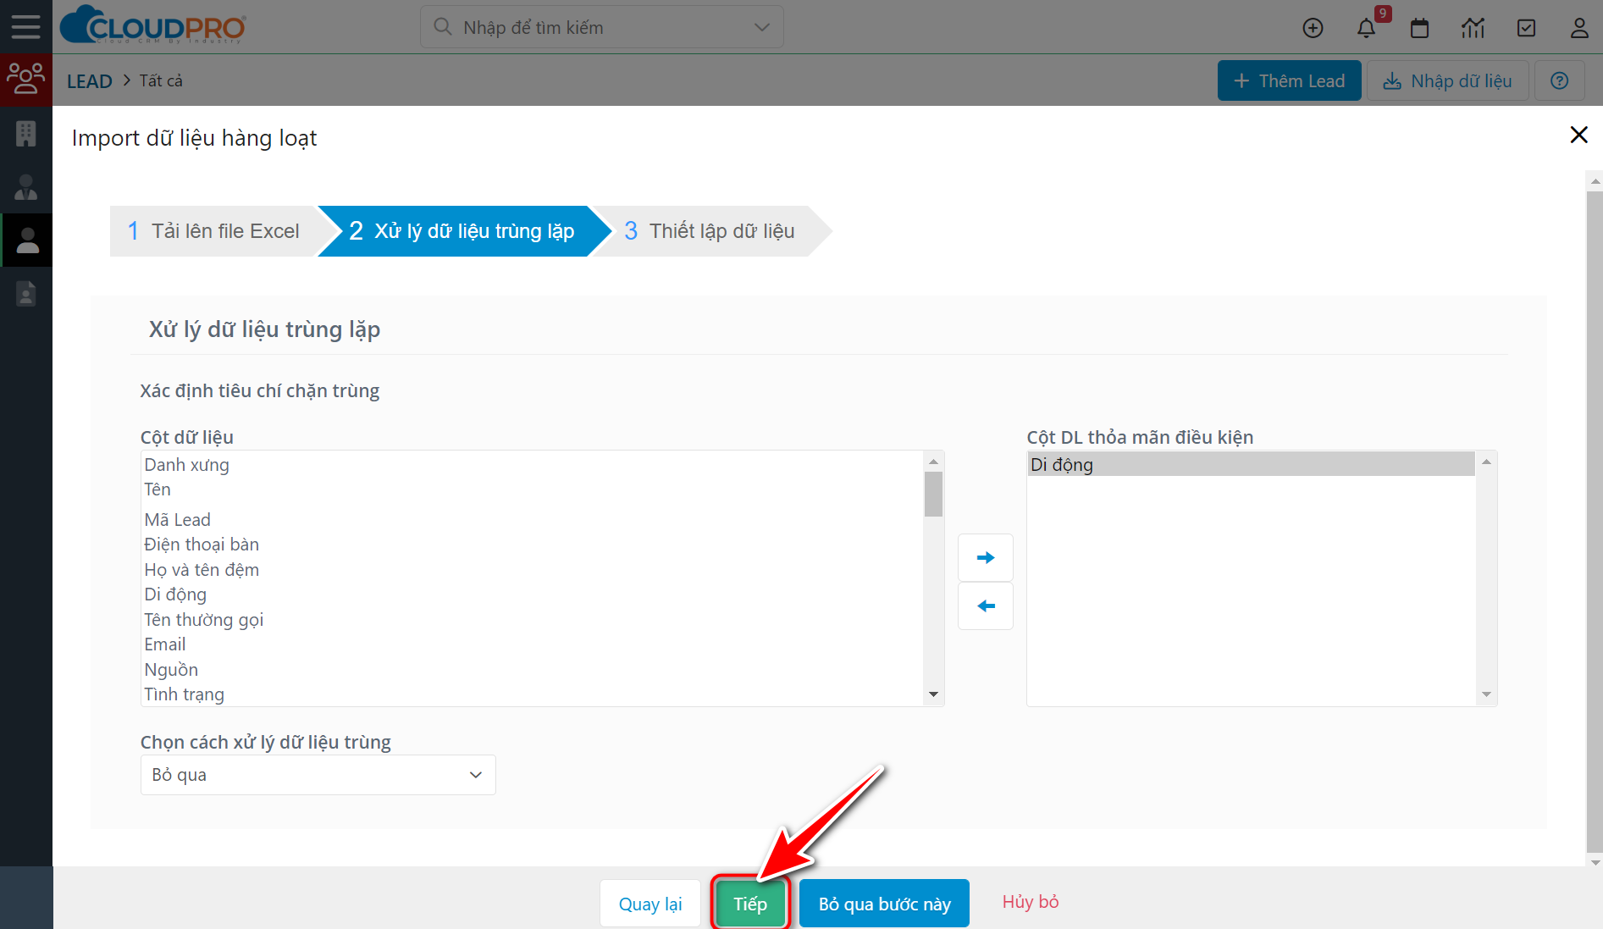Select 'Điện thoại bàn' in column list

point(533,545)
